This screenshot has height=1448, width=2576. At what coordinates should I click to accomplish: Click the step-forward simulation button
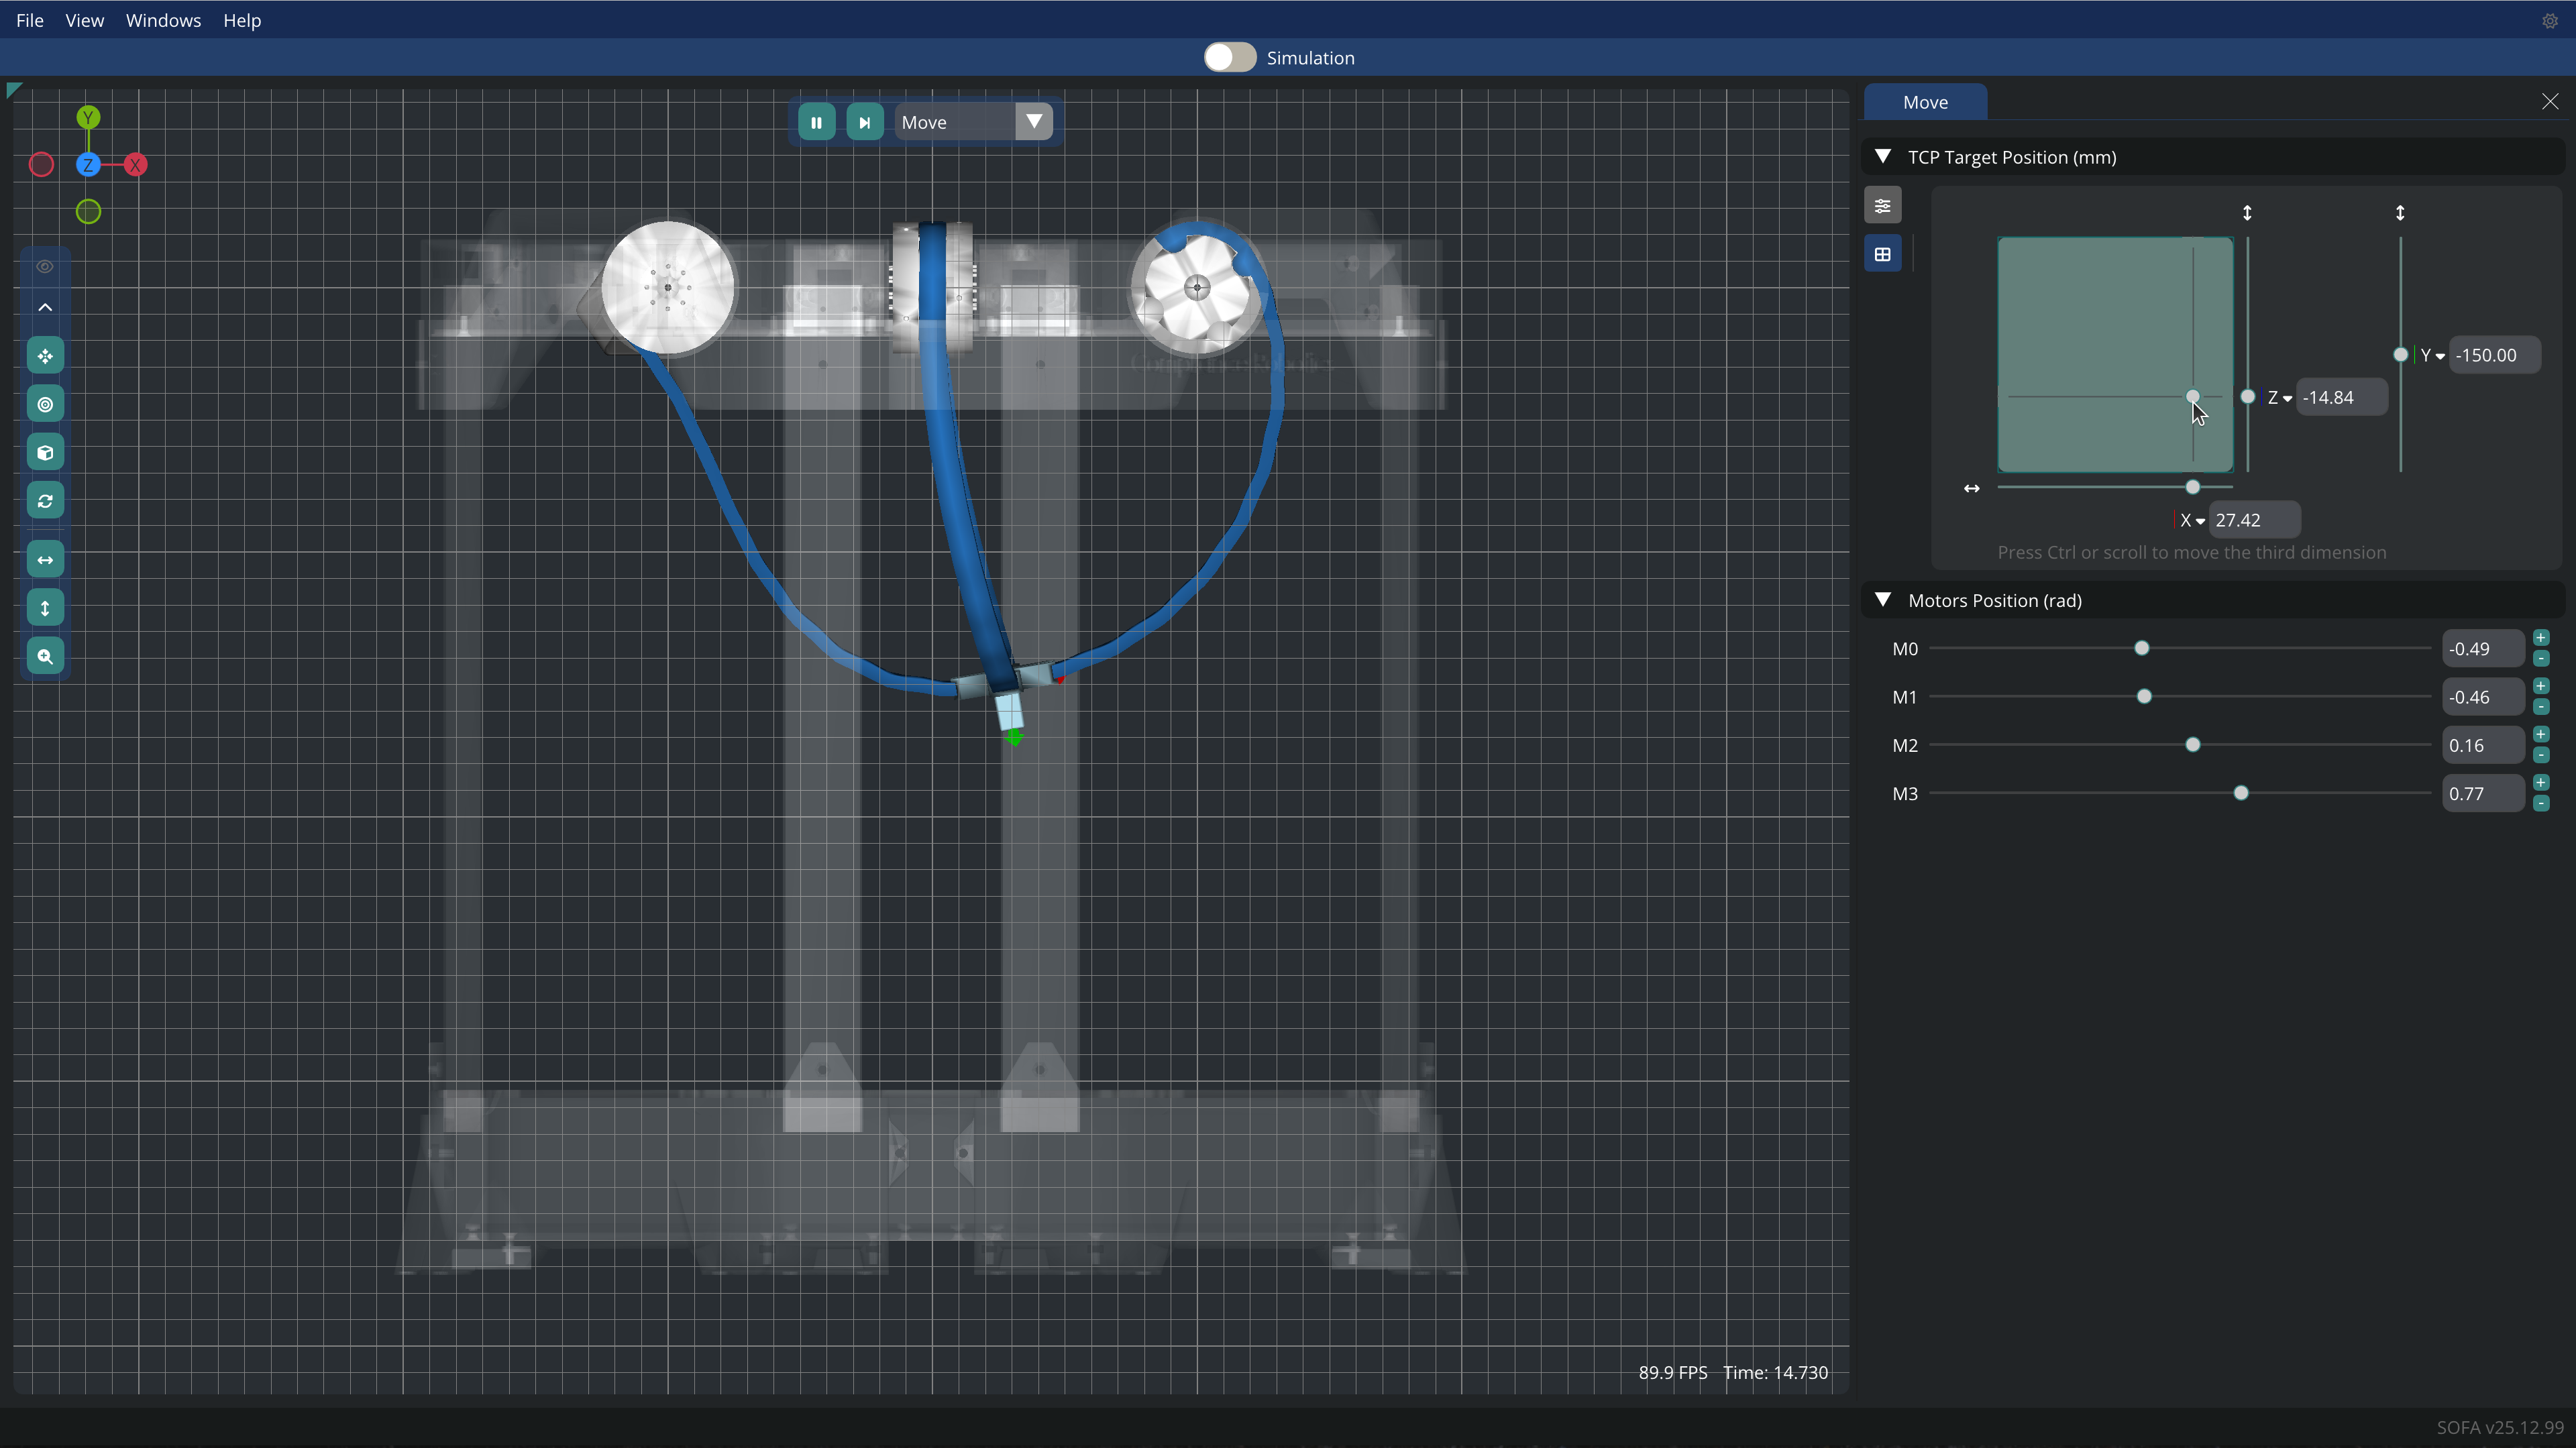tap(864, 122)
